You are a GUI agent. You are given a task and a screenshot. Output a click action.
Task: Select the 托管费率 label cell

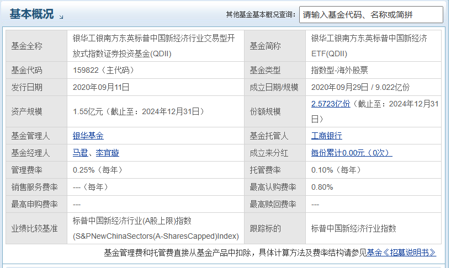[x=275, y=170]
